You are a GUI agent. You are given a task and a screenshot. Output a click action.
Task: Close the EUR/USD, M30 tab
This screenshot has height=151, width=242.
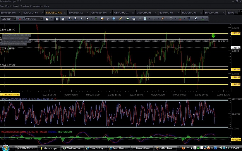(65, 13)
